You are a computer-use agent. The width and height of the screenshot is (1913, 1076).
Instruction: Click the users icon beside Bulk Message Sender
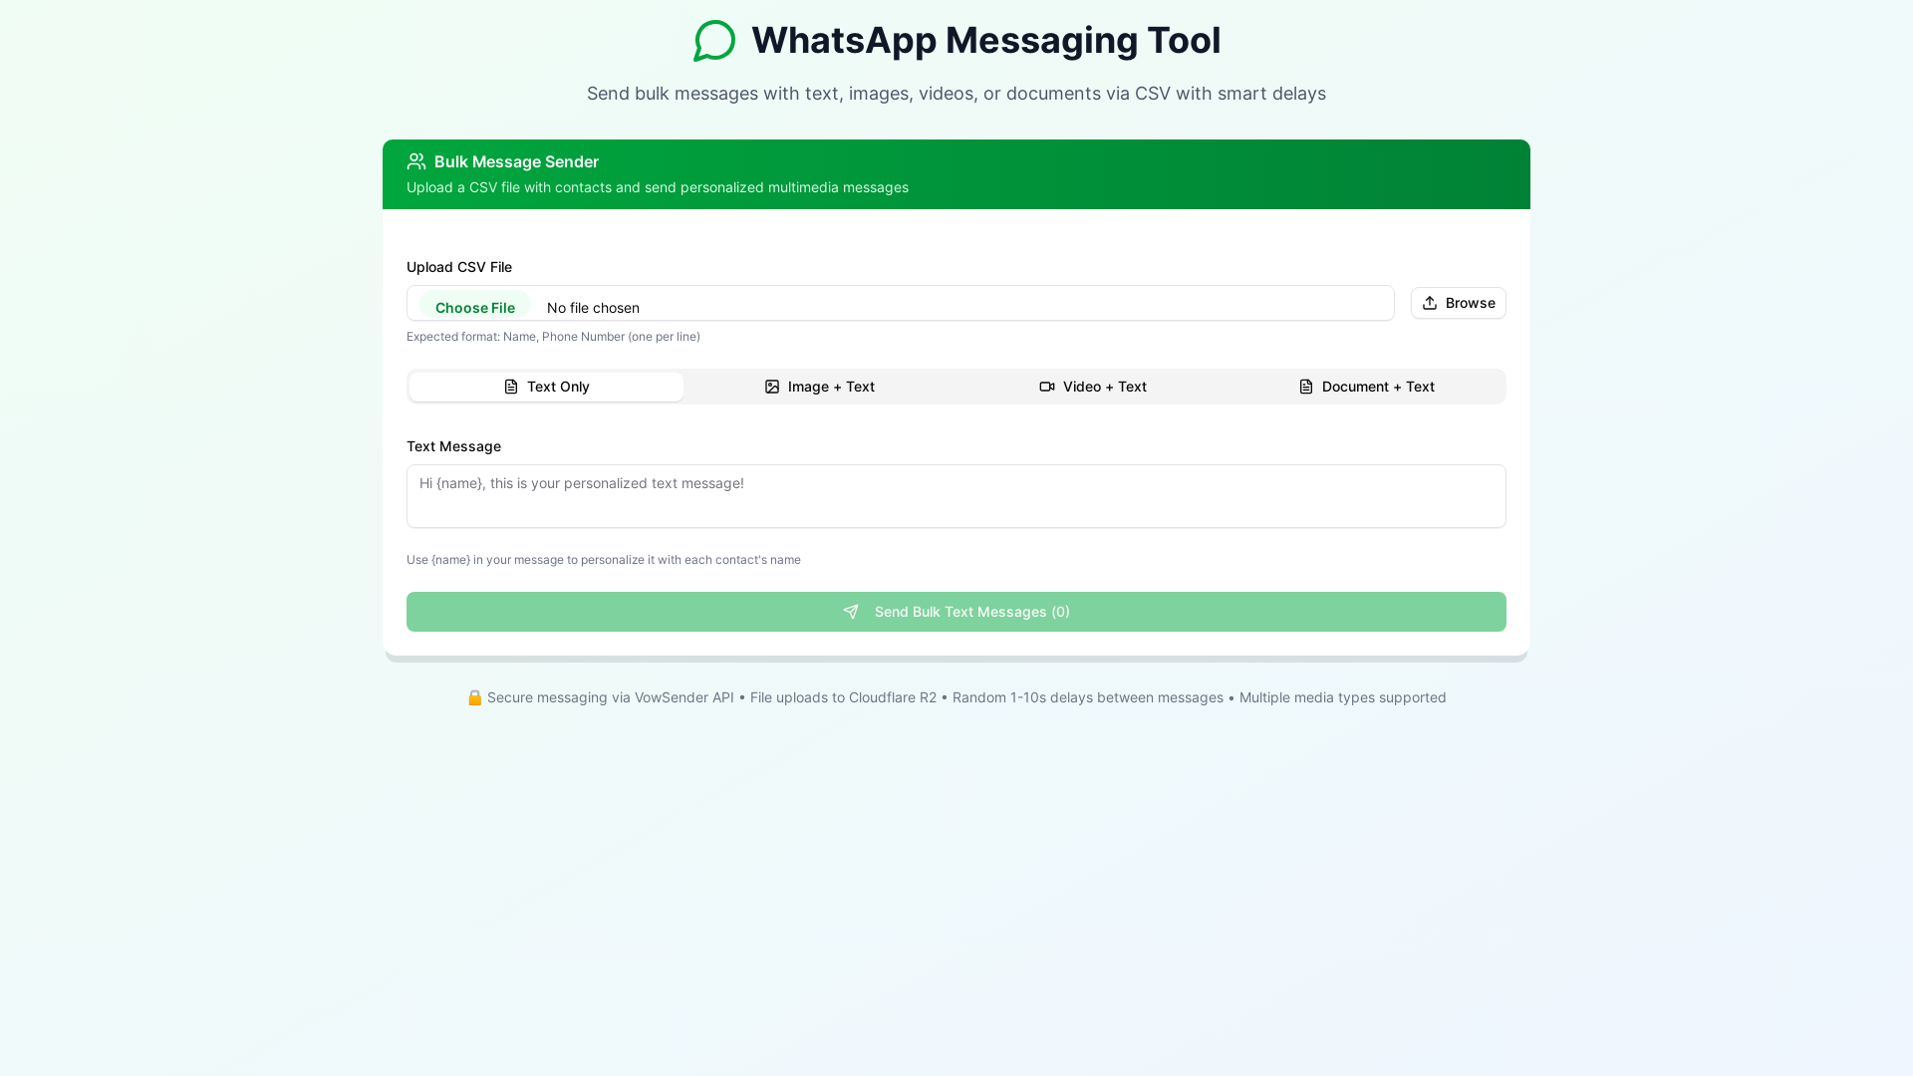[x=416, y=161]
